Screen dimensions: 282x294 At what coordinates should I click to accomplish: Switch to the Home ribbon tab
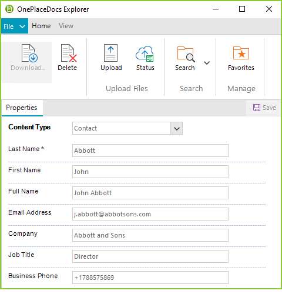click(41, 26)
